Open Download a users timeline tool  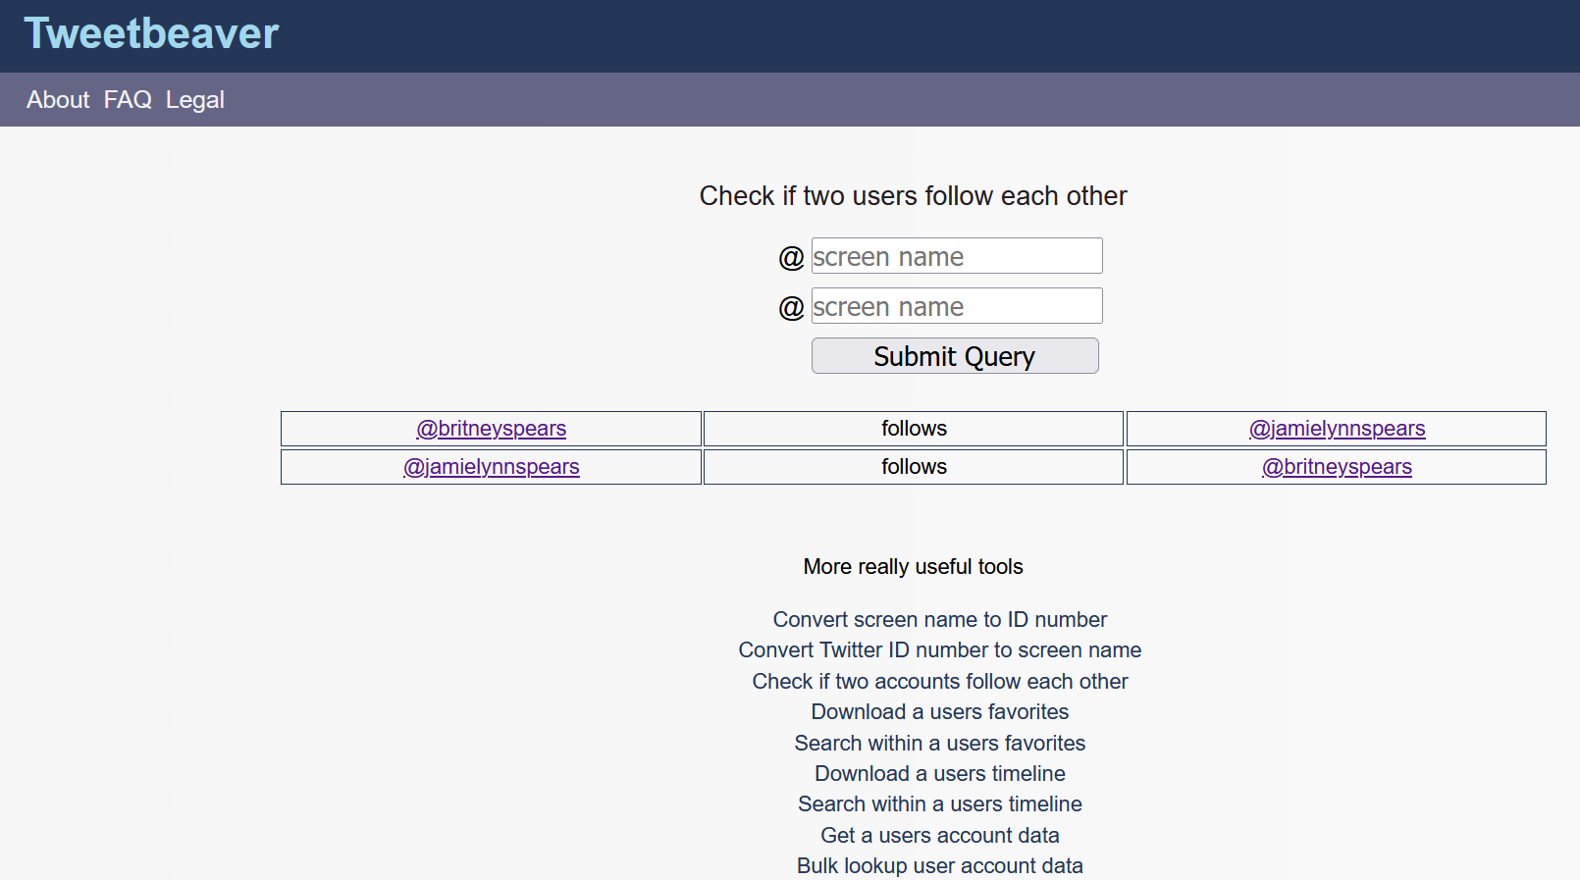tap(939, 774)
